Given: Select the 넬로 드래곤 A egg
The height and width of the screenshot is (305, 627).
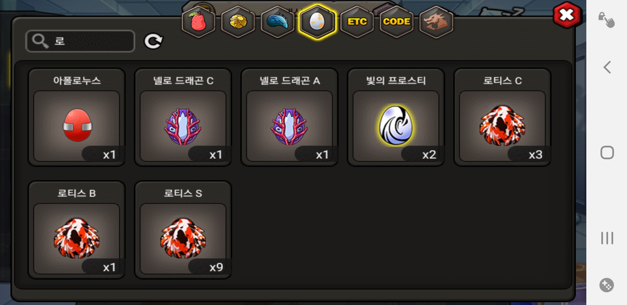Looking at the screenshot, I should pos(289,117).
